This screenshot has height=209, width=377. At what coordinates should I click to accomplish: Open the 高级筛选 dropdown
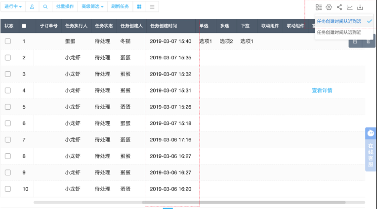coord(91,7)
